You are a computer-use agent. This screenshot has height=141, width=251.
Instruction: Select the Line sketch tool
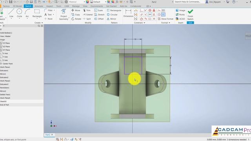pos(11,13)
